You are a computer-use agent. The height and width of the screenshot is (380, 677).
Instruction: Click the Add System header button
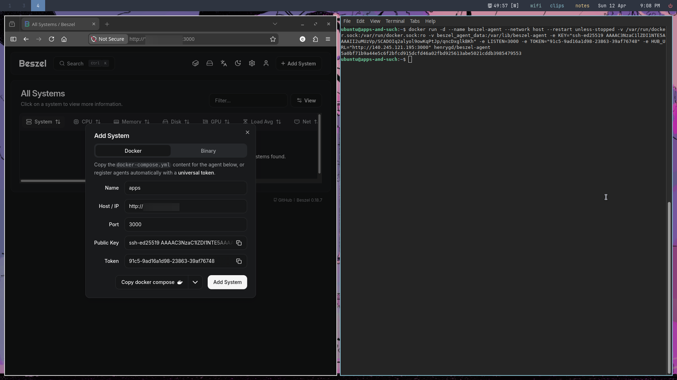pos(298,63)
